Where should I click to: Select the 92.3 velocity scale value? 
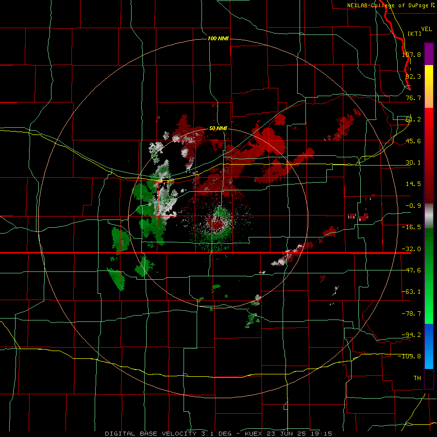click(x=413, y=76)
